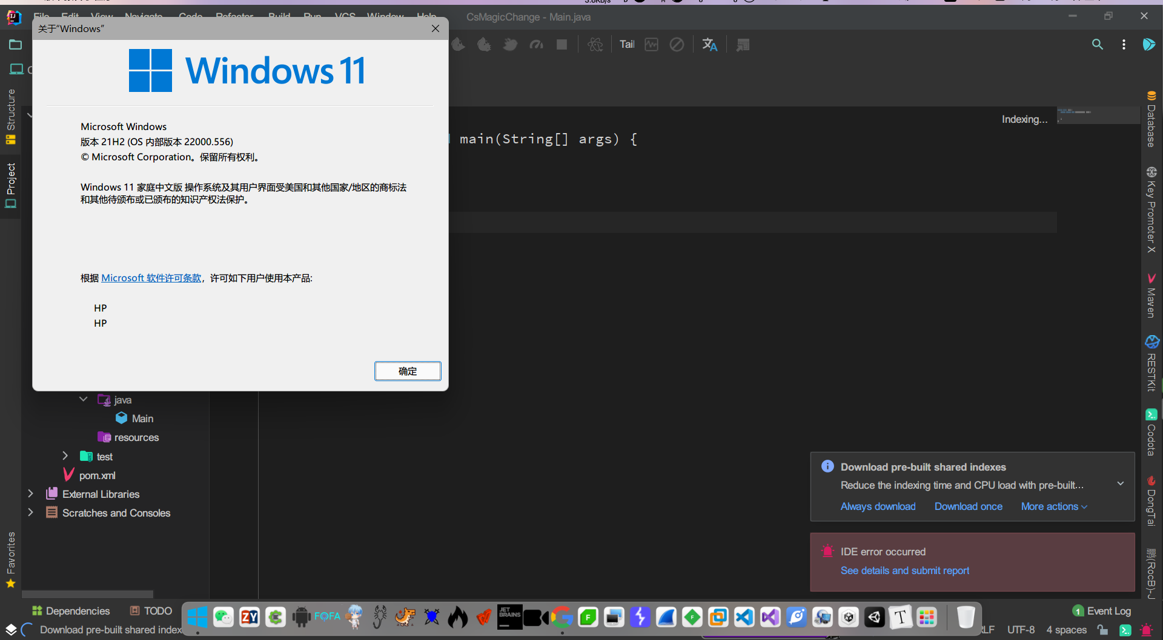Open the flame icon app in dock
This screenshot has height=640, width=1163.
(x=458, y=617)
